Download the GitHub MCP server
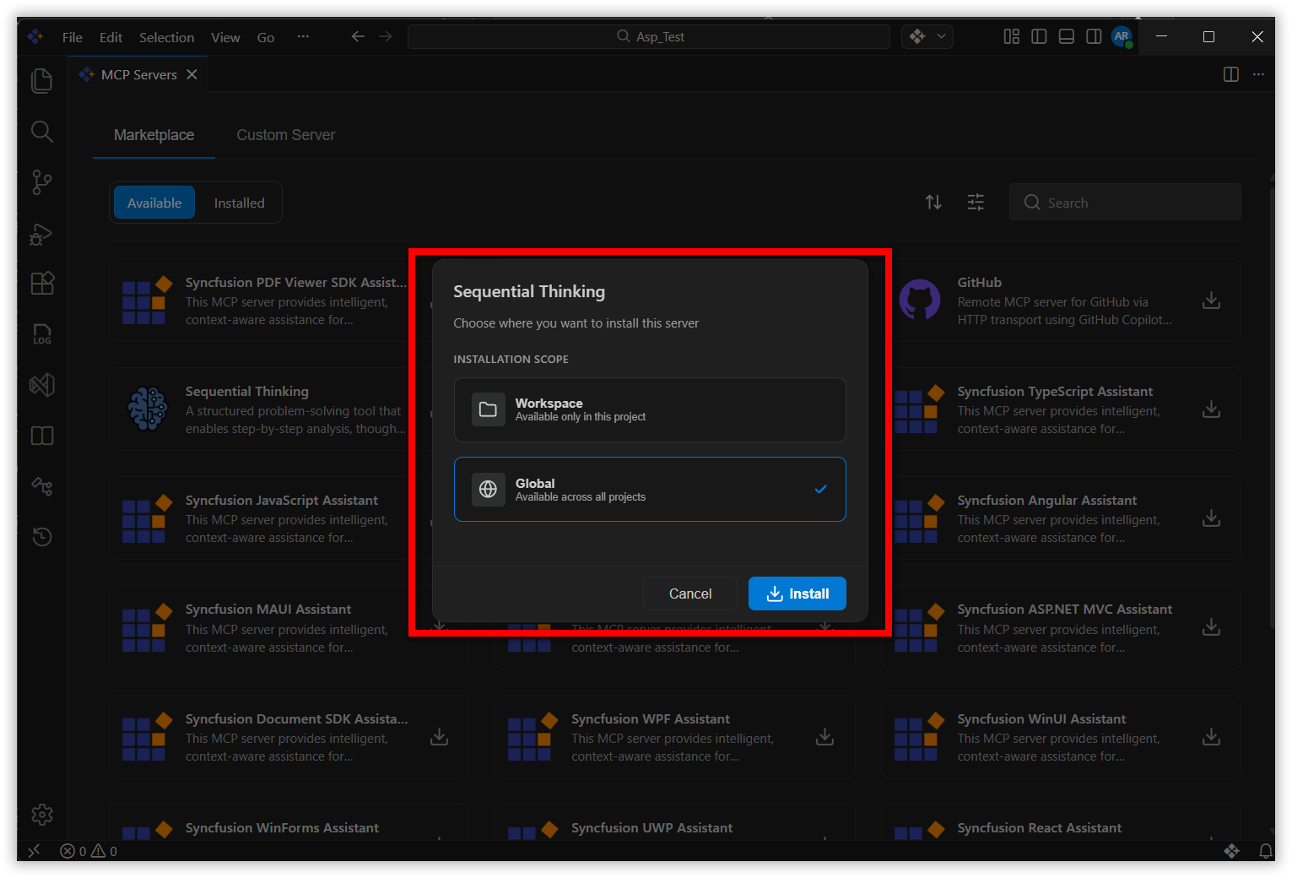 [1211, 301]
